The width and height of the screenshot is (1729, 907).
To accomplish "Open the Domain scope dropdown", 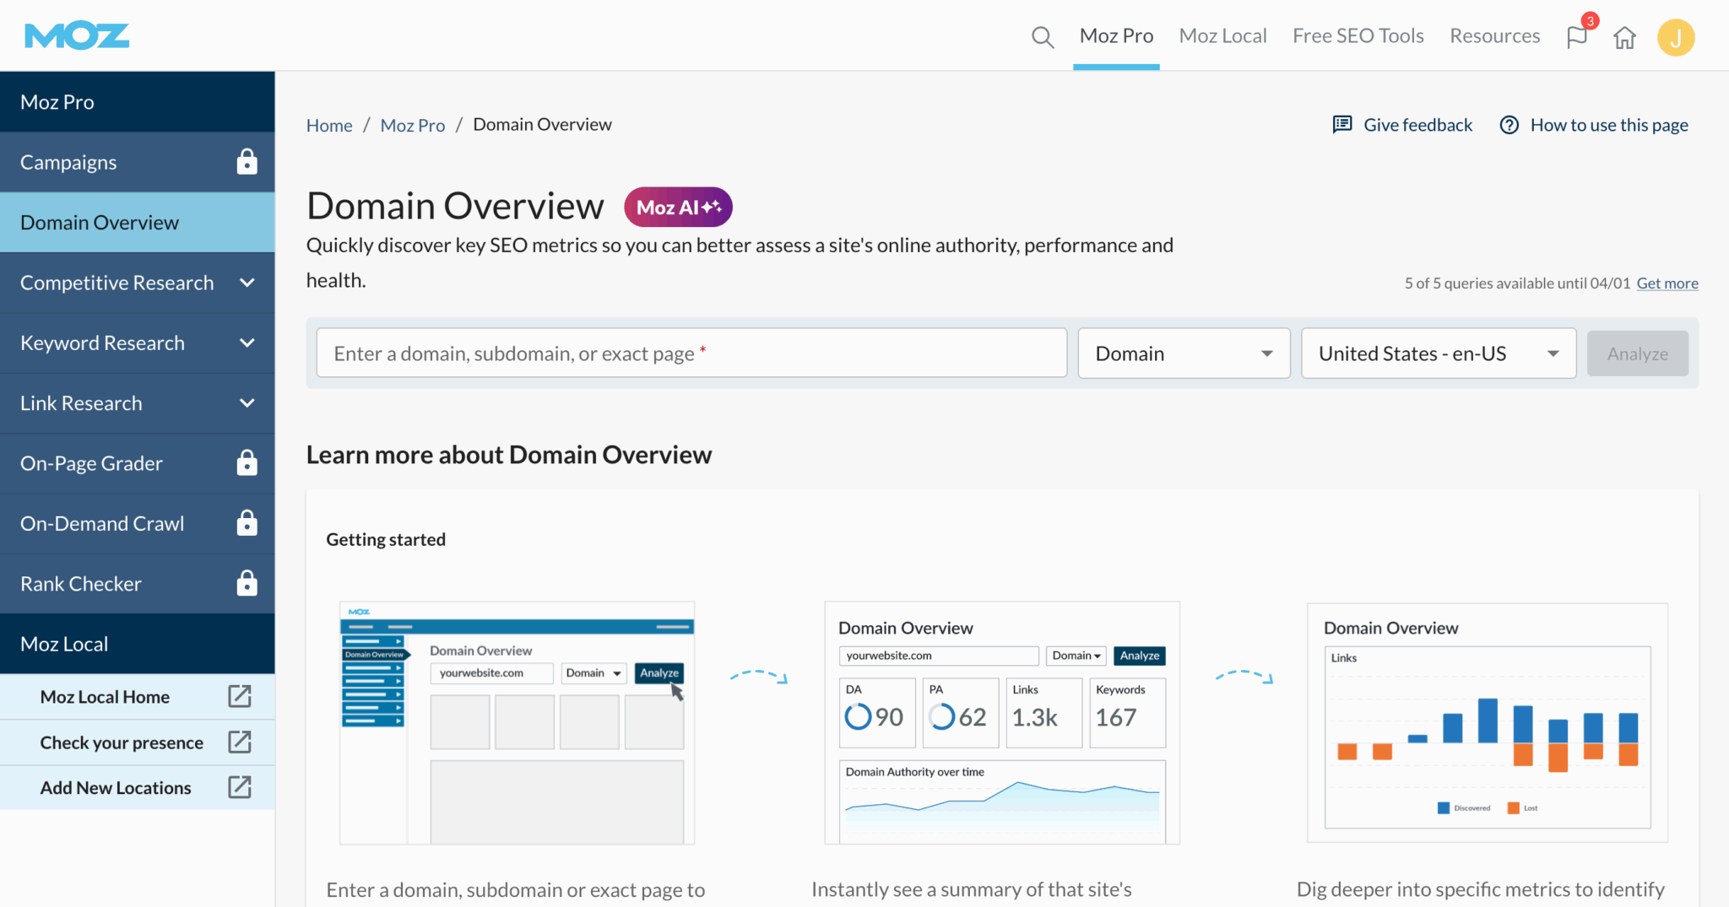I will [1184, 354].
